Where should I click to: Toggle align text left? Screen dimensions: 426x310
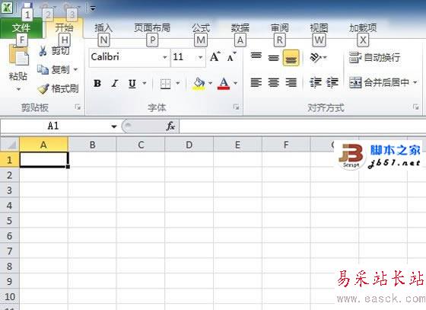click(256, 82)
